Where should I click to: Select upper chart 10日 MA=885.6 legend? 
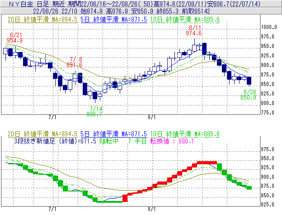185,19
